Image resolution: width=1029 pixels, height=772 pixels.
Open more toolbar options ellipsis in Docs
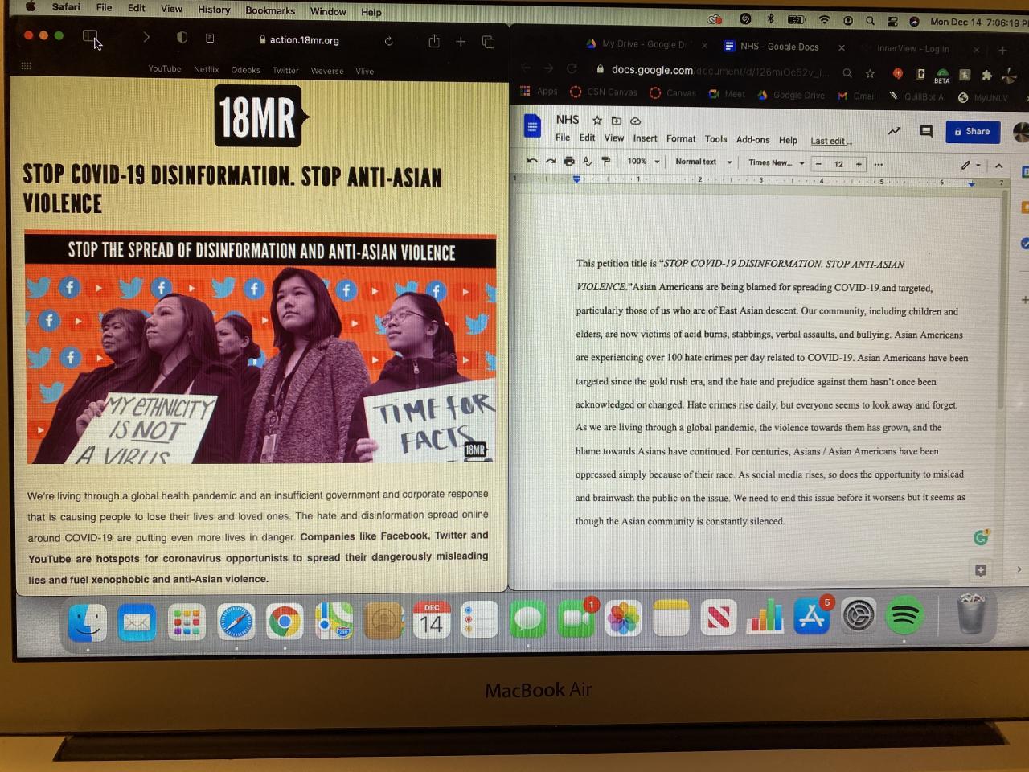pyautogui.click(x=879, y=164)
